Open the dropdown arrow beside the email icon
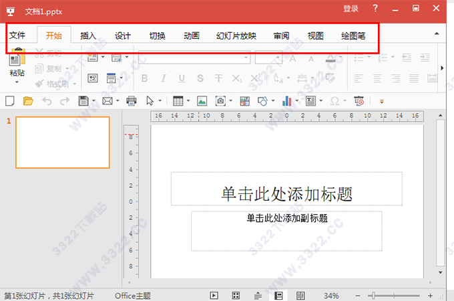The image size is (454, 301). [x=118, y=102]
